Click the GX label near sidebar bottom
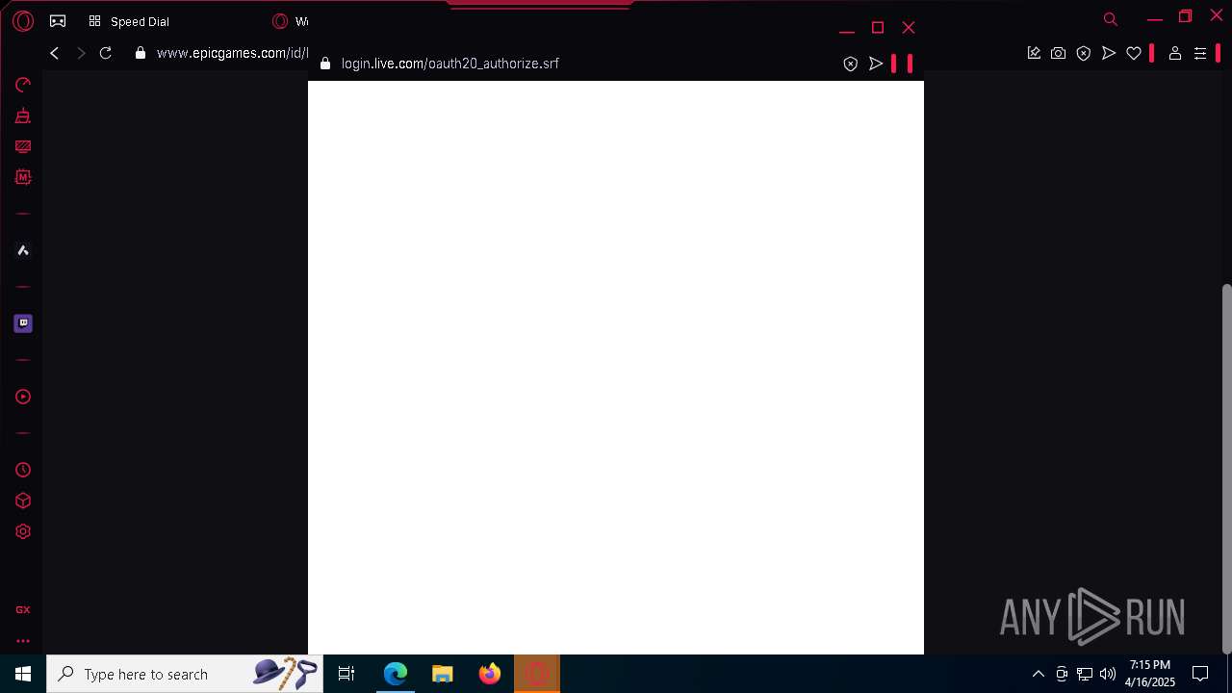The image size is (1232, 693). point(23,609)
